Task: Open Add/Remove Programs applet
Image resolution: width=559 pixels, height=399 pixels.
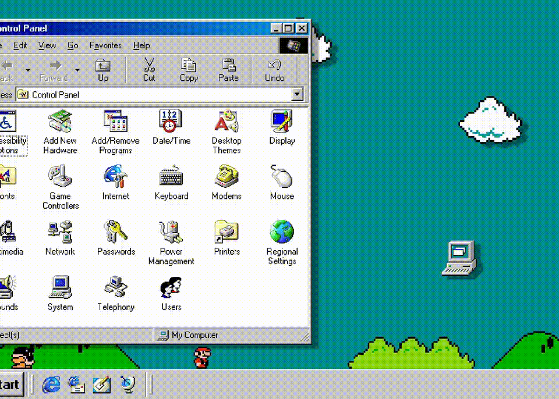Action: pyautogui.click(x=115, y=122)
